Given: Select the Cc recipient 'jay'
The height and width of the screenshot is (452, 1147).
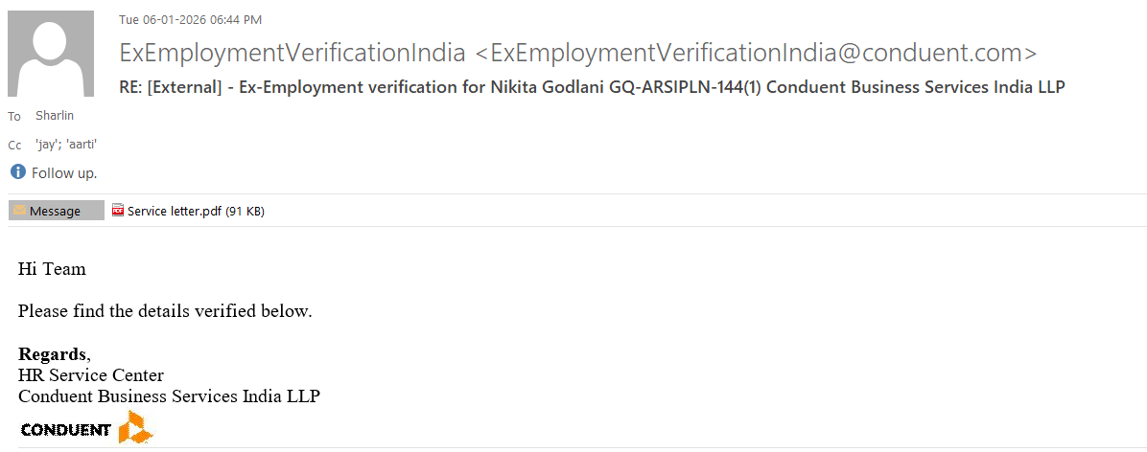Looking at the screenshot, I should [x=47, y=145].
